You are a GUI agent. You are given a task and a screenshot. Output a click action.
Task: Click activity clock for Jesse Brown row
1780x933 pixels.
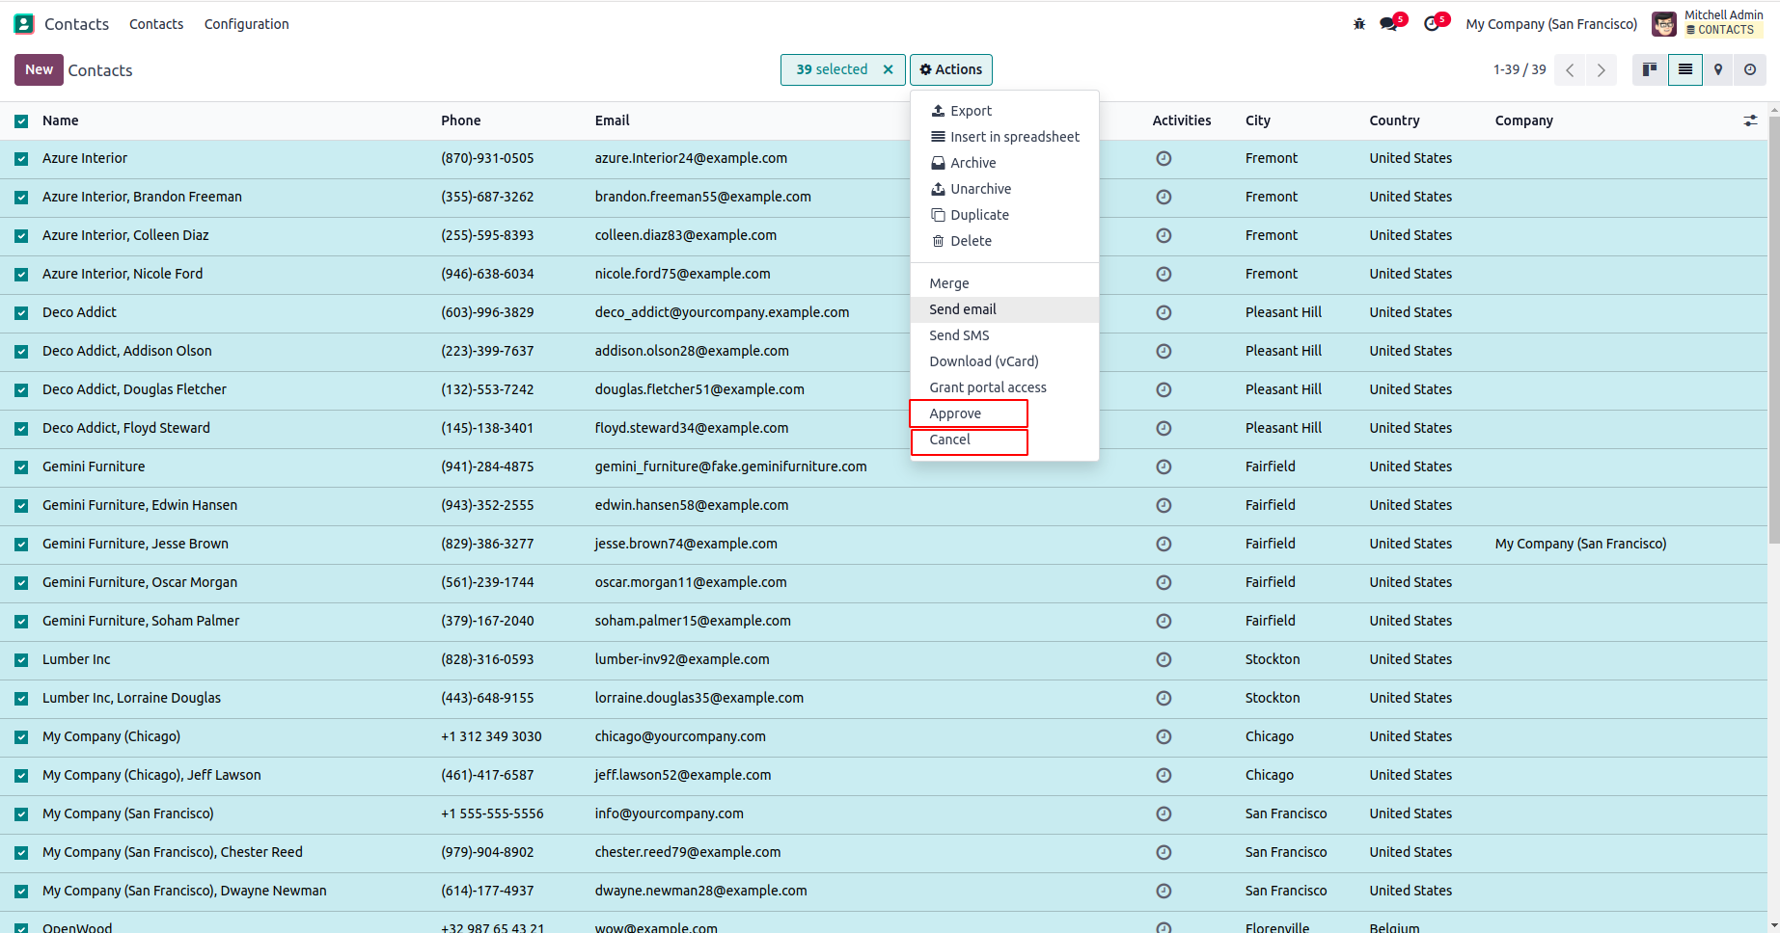(x=1164, y=544)
